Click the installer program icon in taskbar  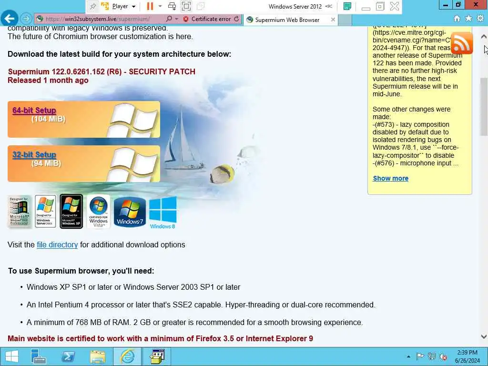(x=157, y=356)
